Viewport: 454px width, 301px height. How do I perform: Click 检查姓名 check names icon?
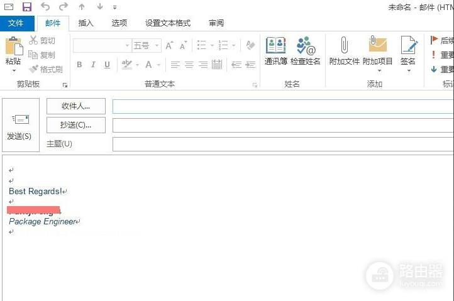pos(306,51)
